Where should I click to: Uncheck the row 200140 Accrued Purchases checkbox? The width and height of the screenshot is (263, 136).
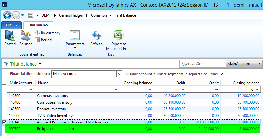coord(4,122)
